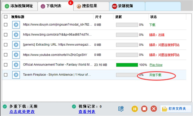Select the youtube.com shorts URL title
Screen dimensions: 193x116
[55, 55]
